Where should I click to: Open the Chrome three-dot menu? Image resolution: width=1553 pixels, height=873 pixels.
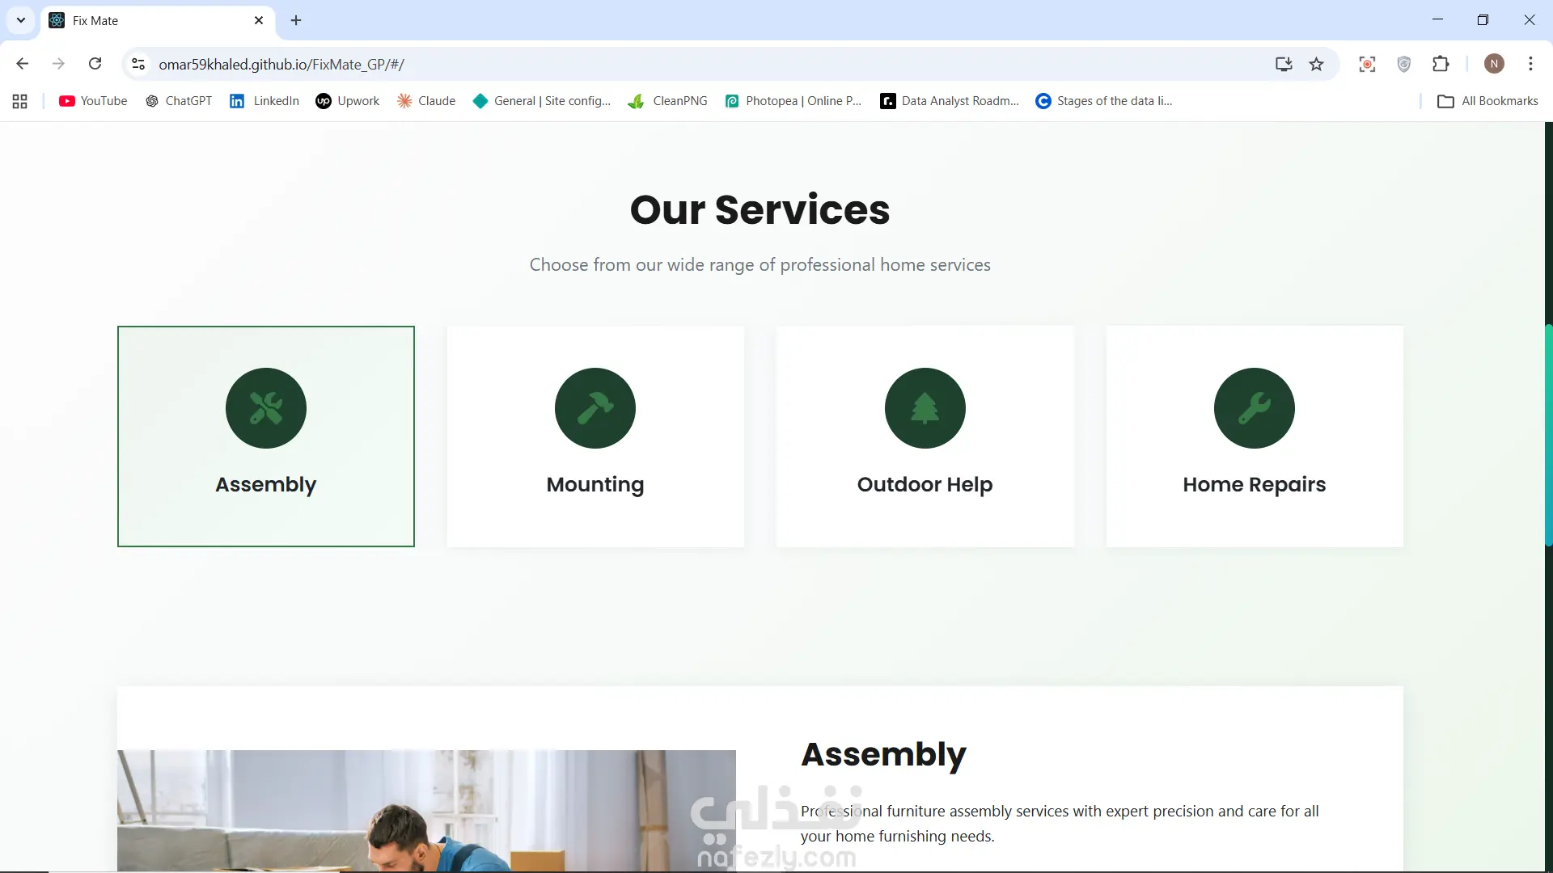[1530, 64]
